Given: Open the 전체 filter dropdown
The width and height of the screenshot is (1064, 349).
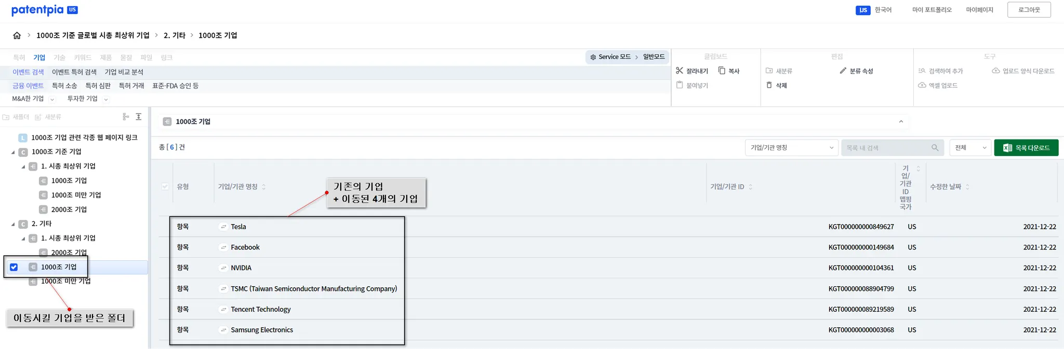Looking at the screenshot, I should [970, 148].
